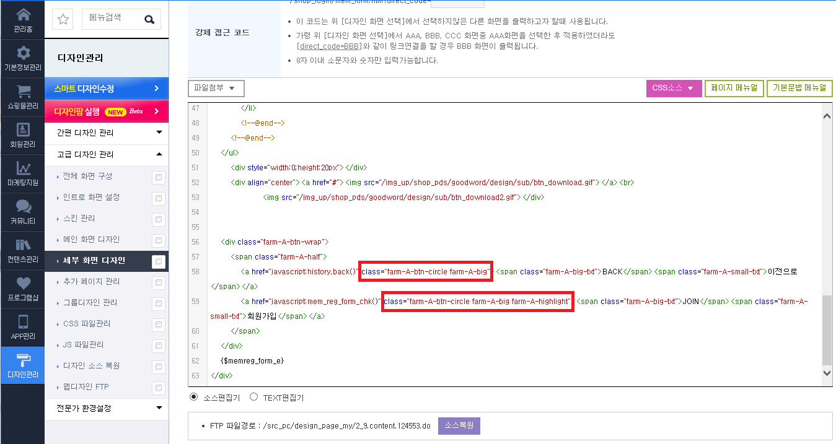Viewport: 836px width, 444px height.
Task: Open 쇼핑몰관리 cart icon
Action: (x=23, y=92)
